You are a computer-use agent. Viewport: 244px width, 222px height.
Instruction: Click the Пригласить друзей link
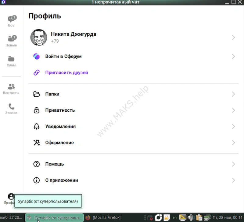(x=66, y=72)
